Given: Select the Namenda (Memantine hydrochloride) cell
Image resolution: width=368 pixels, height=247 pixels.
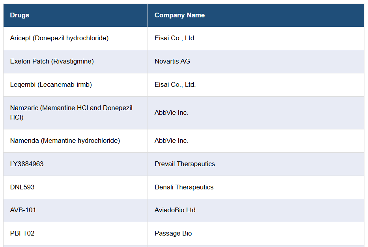Looking at the screenshot, I should coord(65,141).
